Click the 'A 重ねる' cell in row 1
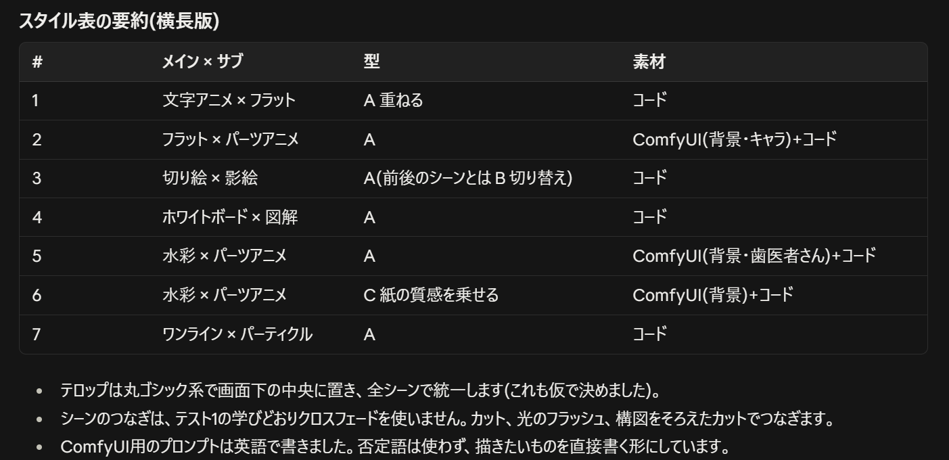This screenshot has width=949, height=460. [x=393, y=101]
